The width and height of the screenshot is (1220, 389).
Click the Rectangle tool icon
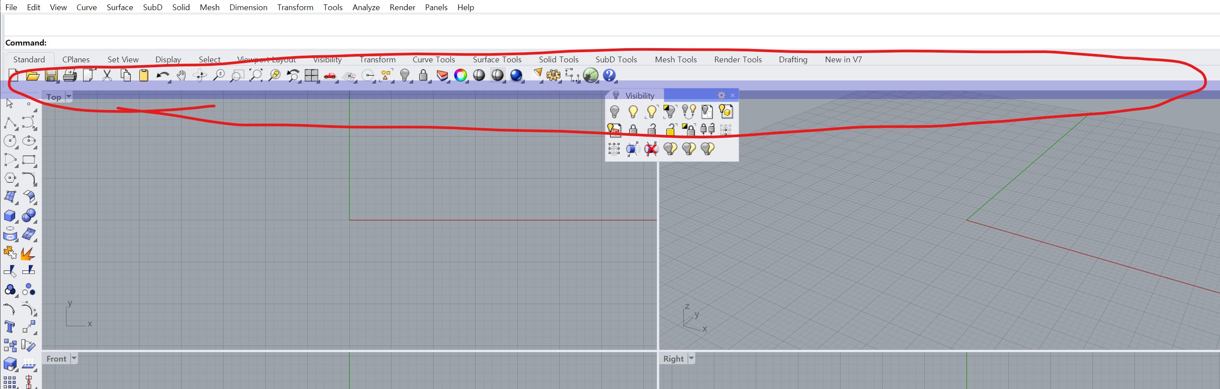click(x=29, y=160)
